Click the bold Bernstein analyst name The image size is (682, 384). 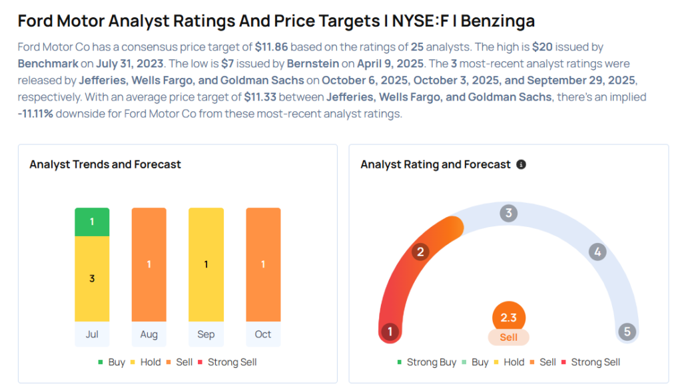(x=312, y=64)
